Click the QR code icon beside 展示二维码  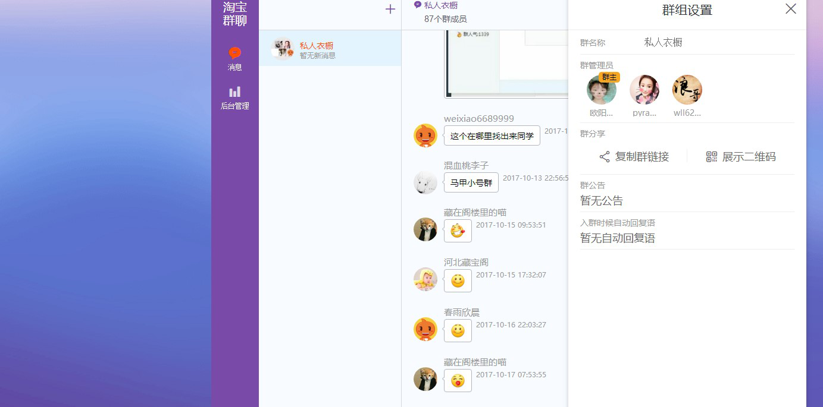(712, 157)
